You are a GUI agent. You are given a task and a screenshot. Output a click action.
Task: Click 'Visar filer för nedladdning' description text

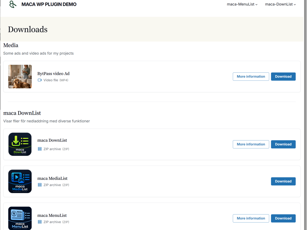tap(47, 121)
